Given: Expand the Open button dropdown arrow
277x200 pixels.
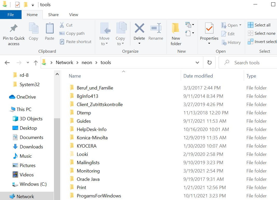Looking at the screenshot, I should tap(240, 25).
